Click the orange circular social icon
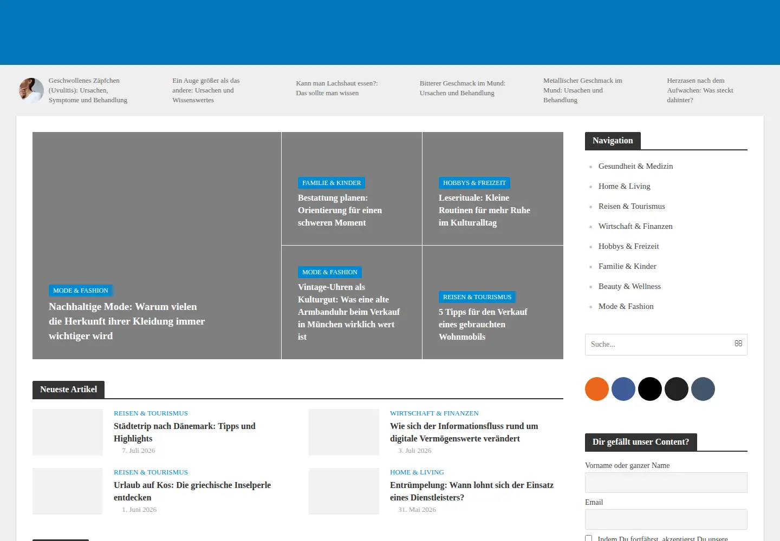Image resolution: width=780 pixels, height=541 pixels. 597,389
